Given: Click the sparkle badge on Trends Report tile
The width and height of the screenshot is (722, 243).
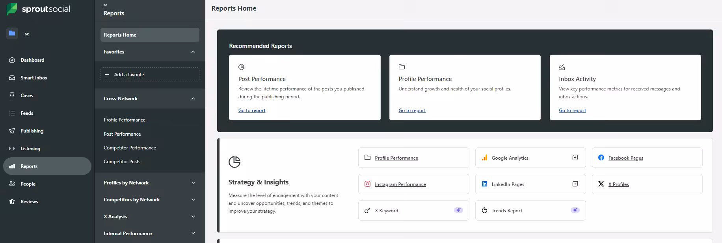Looking at the screenshot, I should tap(575, 210).
